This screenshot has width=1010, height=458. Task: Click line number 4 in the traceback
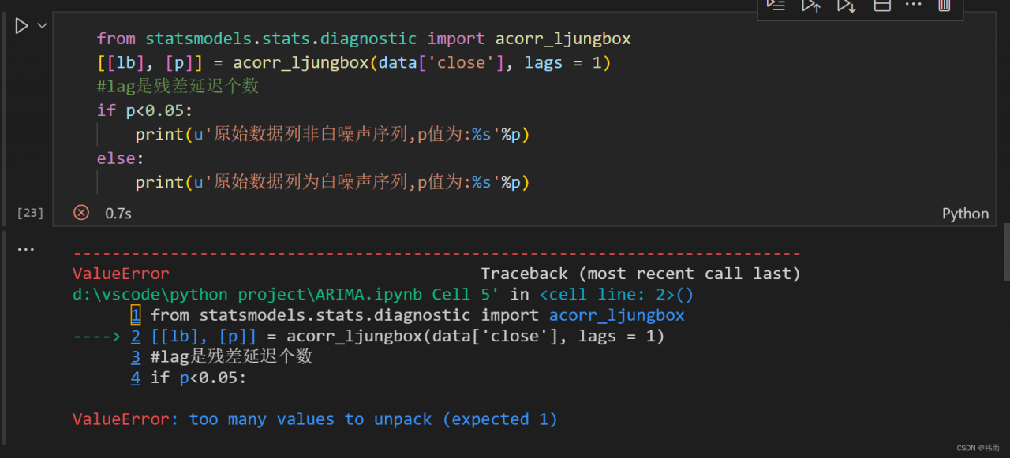[x=135, y=377]
